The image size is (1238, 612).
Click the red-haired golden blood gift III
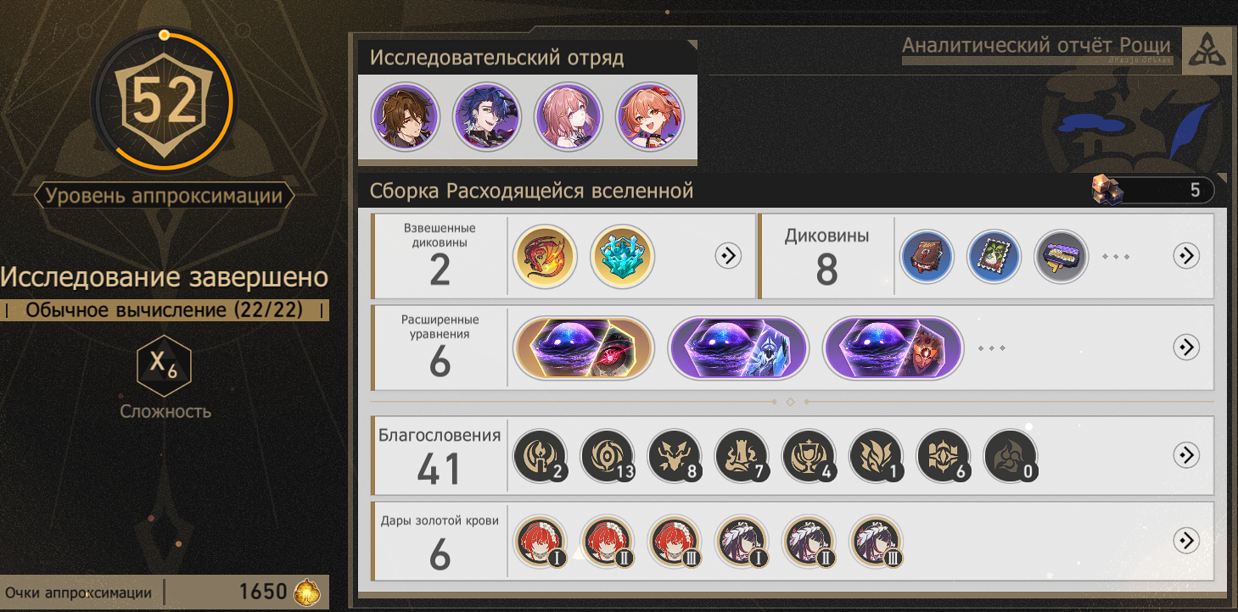click(675, 542)
